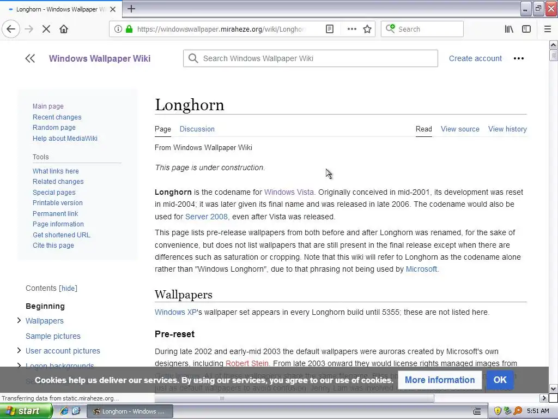Expand the User account pictures entry
Screen dimensions: 558x419
point(19,351)
